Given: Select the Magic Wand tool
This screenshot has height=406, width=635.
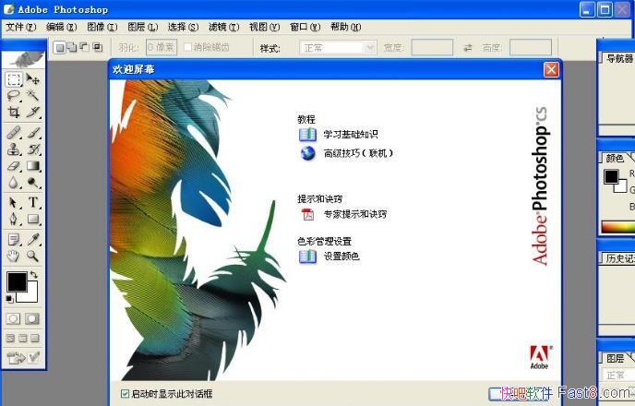Looking at the screenshot, I should (33, 96).
